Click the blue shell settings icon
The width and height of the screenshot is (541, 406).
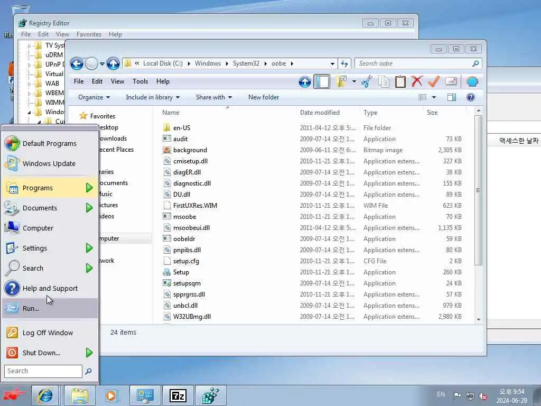click(x=472, y=82)
